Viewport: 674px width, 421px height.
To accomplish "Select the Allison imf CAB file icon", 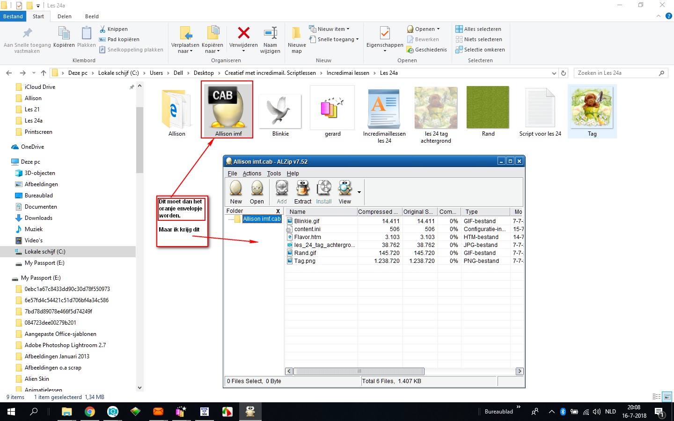I will pos(227,110).
